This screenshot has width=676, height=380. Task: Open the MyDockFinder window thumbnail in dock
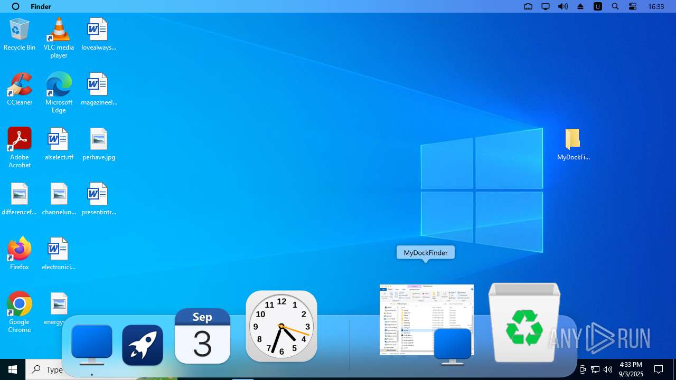point(427,320)
